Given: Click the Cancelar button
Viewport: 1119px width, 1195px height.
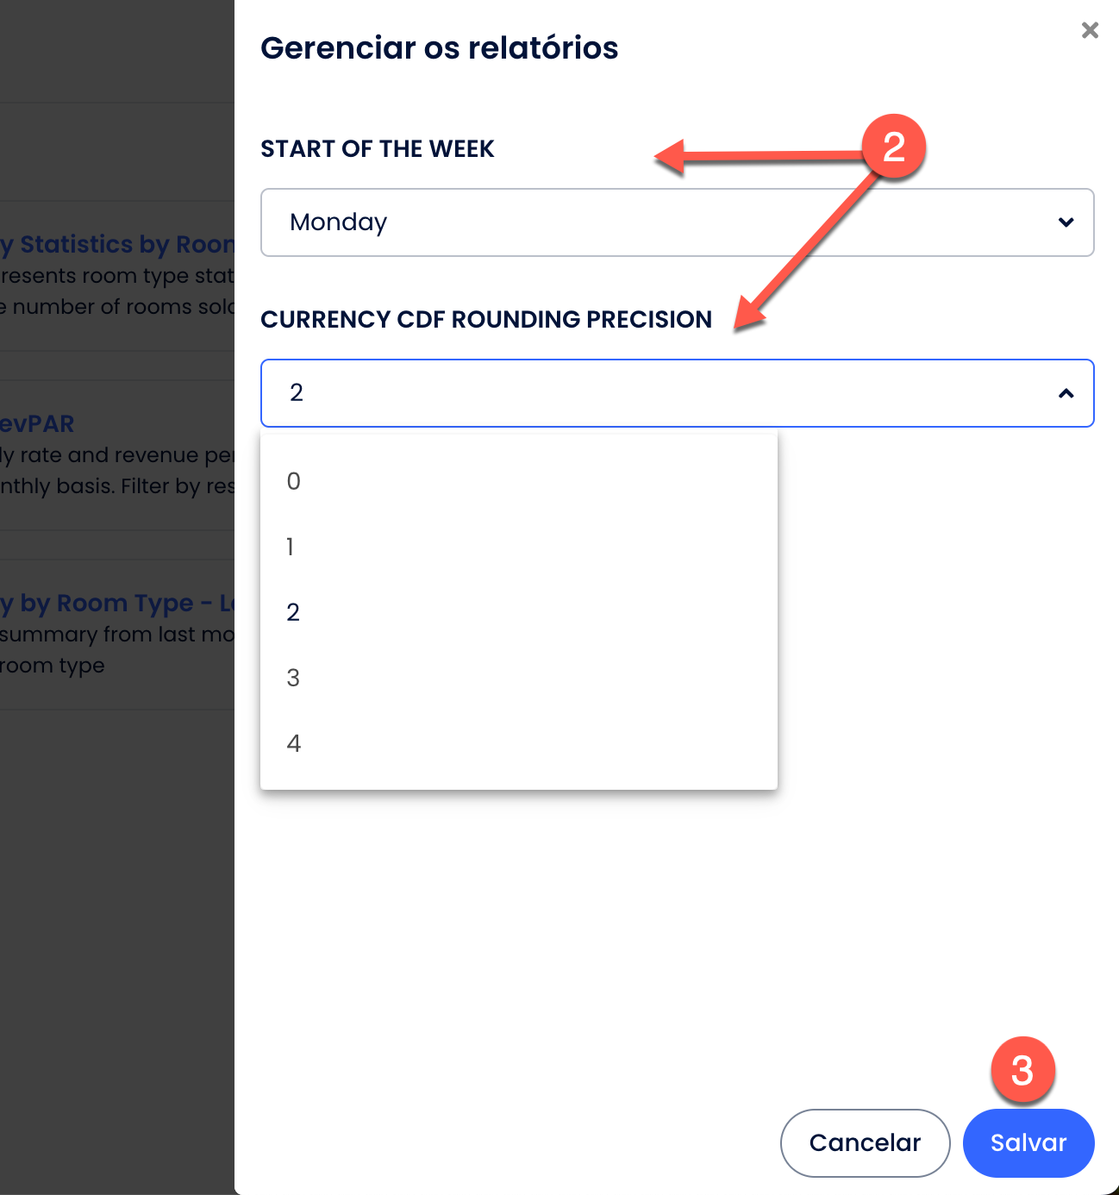Looking at the screenshot, I should (x=865, y=1142).
